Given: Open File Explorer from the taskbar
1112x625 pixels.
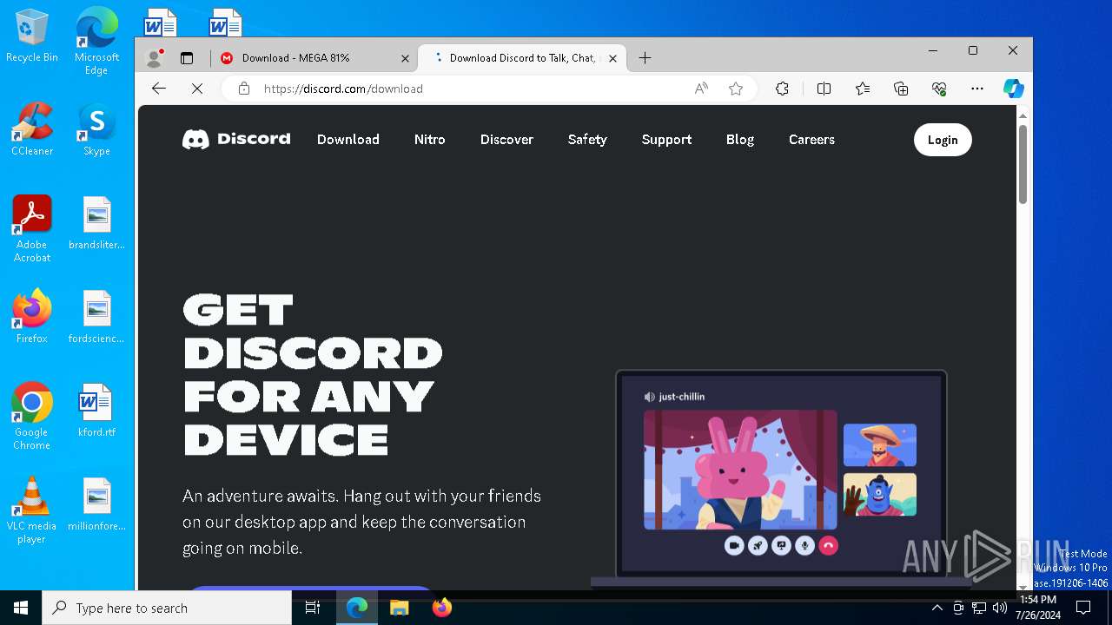Looking at the screenshot, I should pyautogui.click(x=400, y=608).
